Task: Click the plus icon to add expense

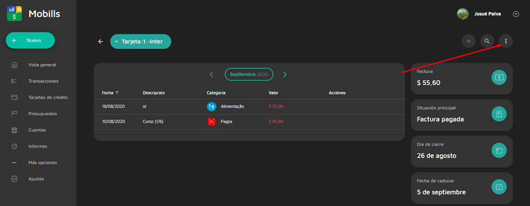Action: (x=468, y=41)
